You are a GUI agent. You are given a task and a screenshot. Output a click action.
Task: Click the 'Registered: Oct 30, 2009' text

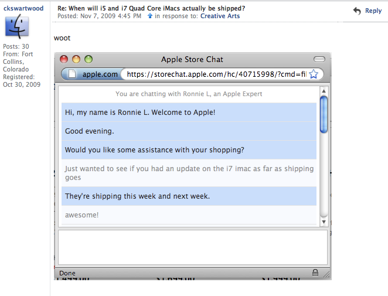tap(22, 81)
